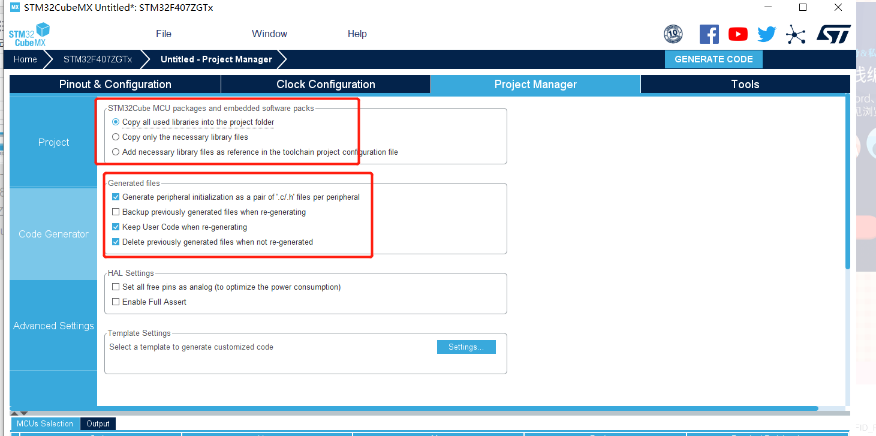Image resolution: width=876 pixels, height=436 pixels.
Task: Click 'STM32Cube MCU packages and embedded software packs' label
Action: [x=211, y=108]
